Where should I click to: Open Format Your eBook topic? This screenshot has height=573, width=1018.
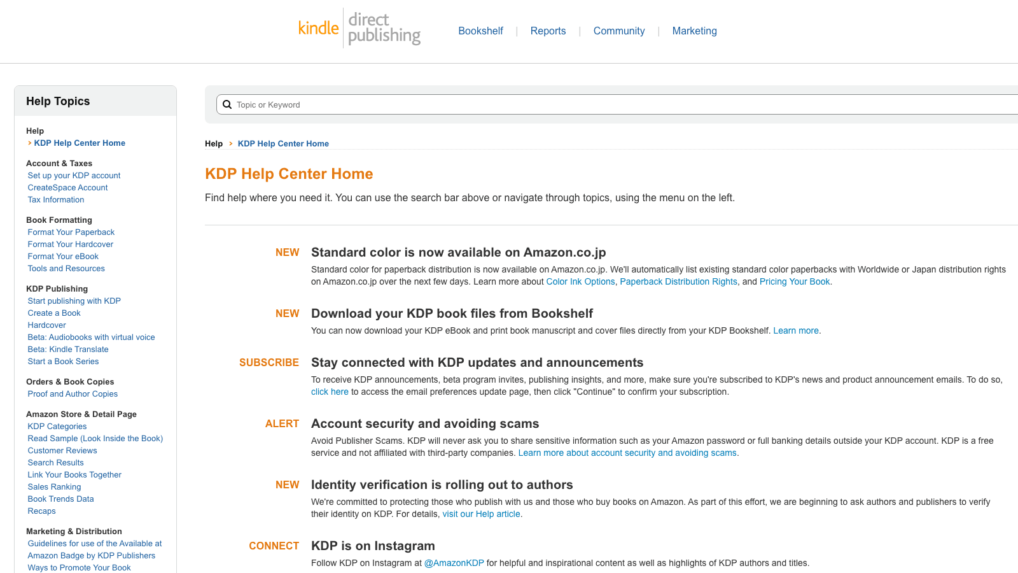63,256
